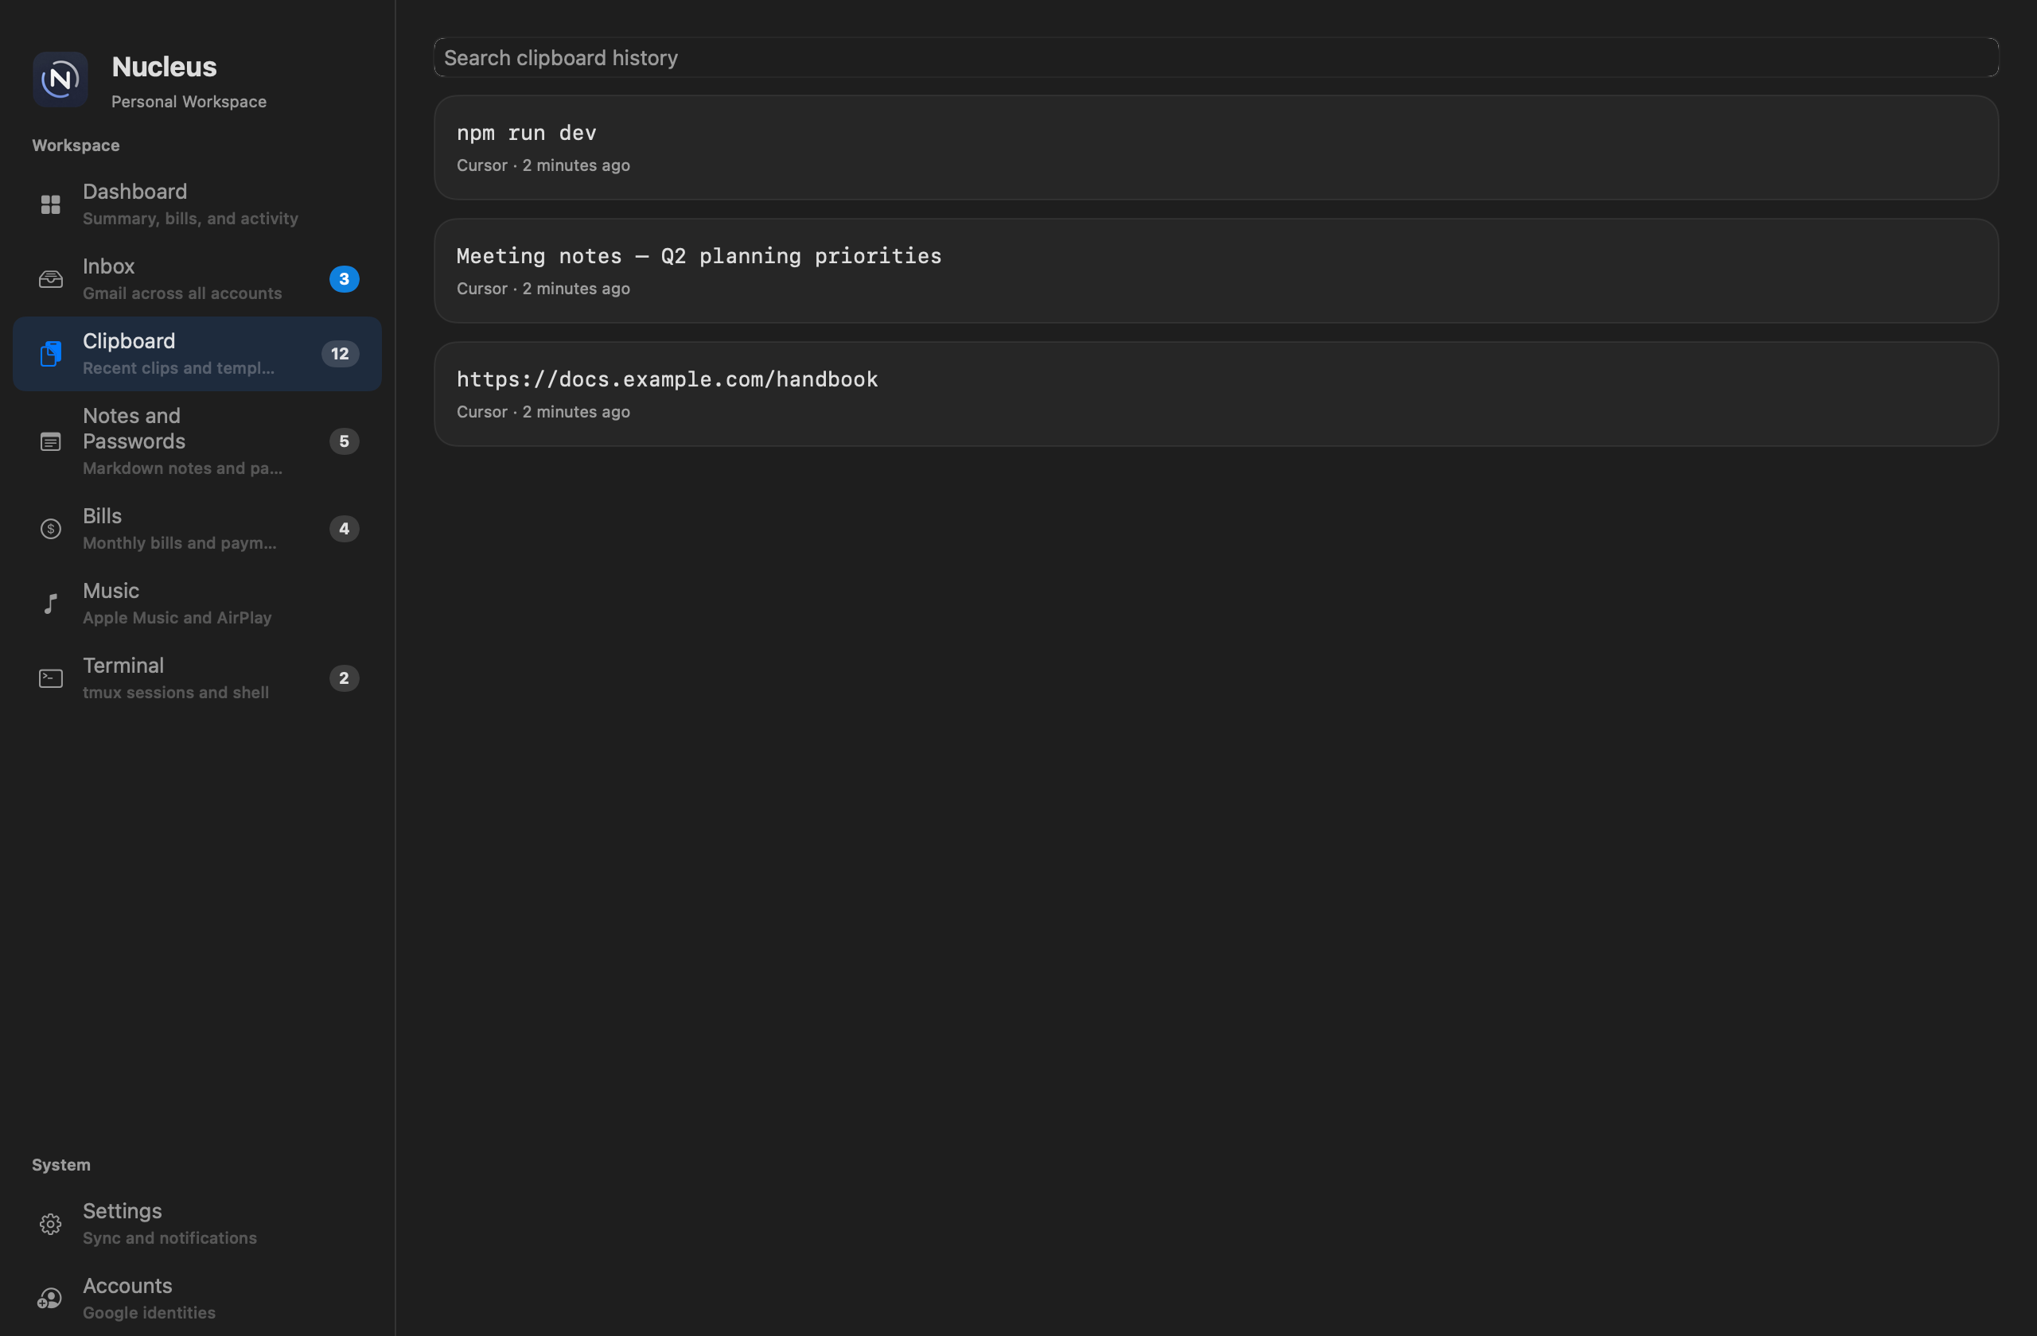Select the Meeting notes Q2 planning clip
The image size is (2037, 1336).
tap(1216, 270)
